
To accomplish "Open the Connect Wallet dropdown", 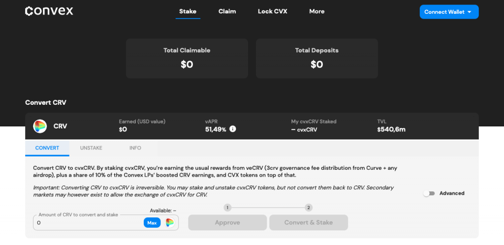I will (449, 12).
